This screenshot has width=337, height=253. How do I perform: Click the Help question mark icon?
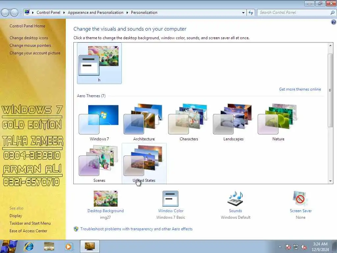click(333, 22)
